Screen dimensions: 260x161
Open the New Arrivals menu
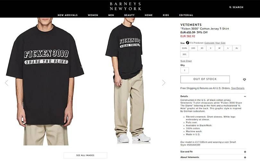67,15
